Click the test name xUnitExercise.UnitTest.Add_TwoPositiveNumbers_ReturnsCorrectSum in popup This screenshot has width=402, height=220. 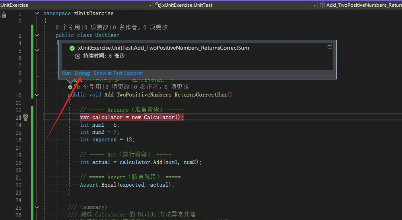tap(163, 48)
